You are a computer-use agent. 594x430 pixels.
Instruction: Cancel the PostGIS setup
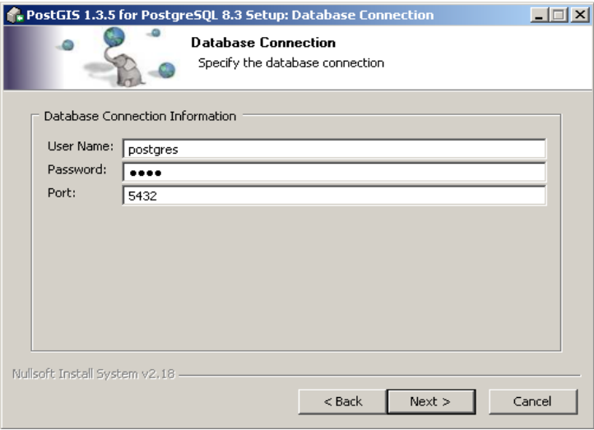[533, 401]
